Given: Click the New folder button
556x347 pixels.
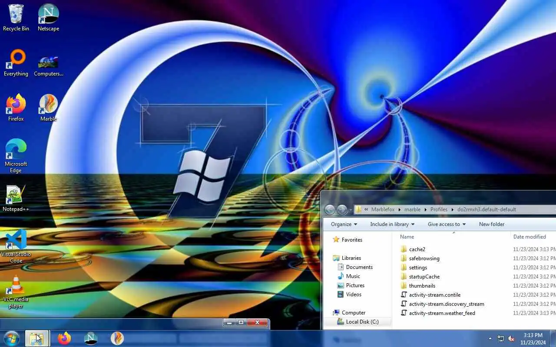Looking at the screenshot, I should point(492,224).
